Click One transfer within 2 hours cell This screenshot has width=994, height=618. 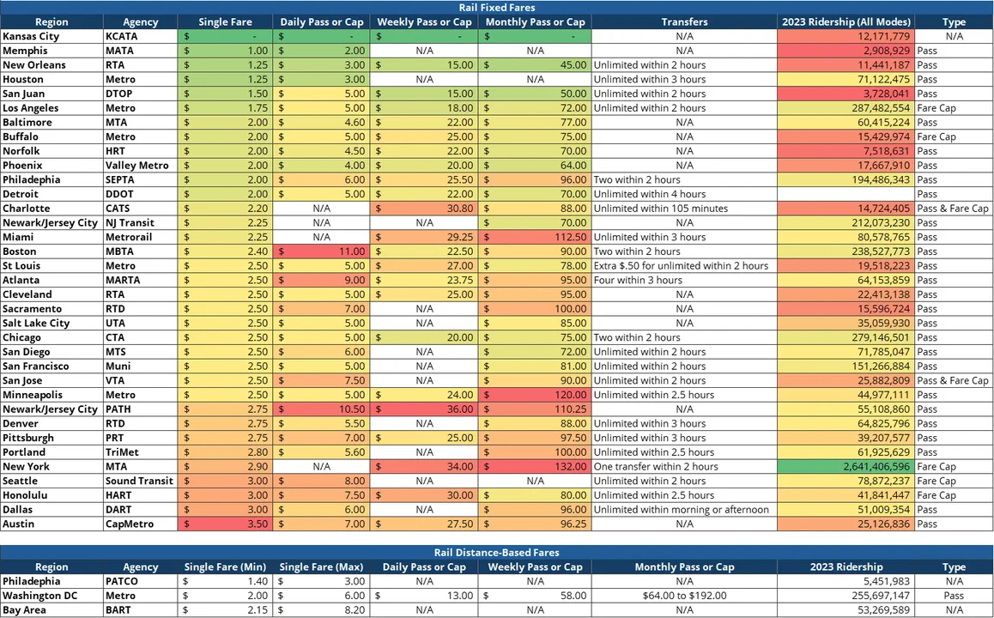684,467
